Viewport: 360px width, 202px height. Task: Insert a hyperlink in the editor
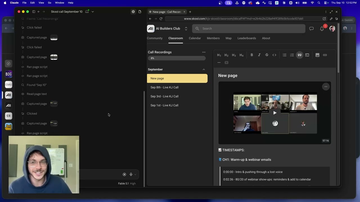pos(325,55)
